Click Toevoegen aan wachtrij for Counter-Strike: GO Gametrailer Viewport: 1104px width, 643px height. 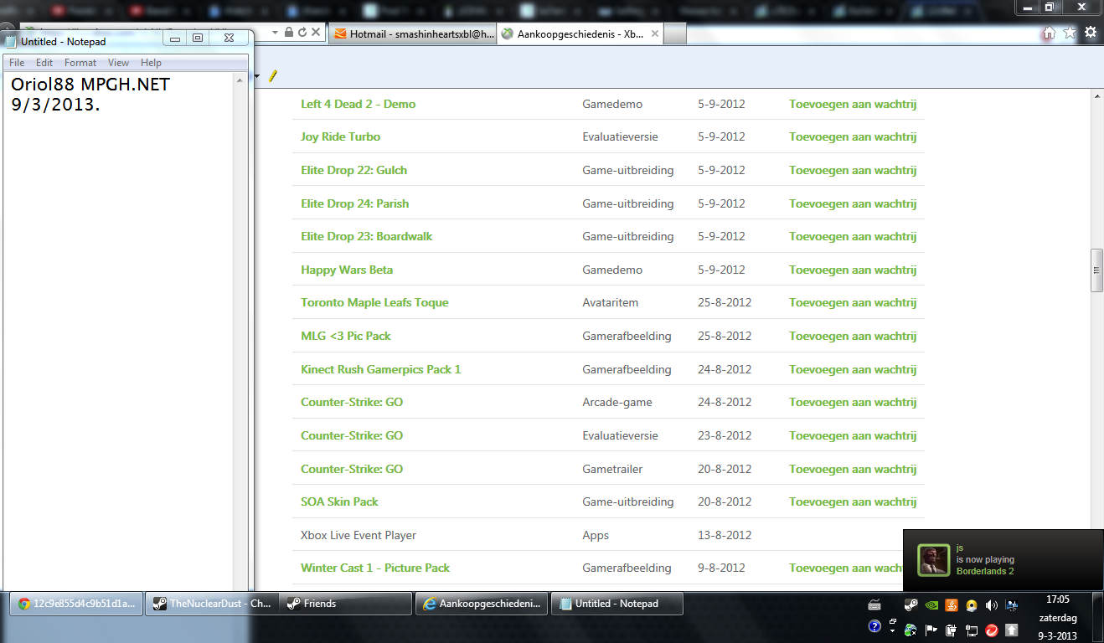(853, 469)
